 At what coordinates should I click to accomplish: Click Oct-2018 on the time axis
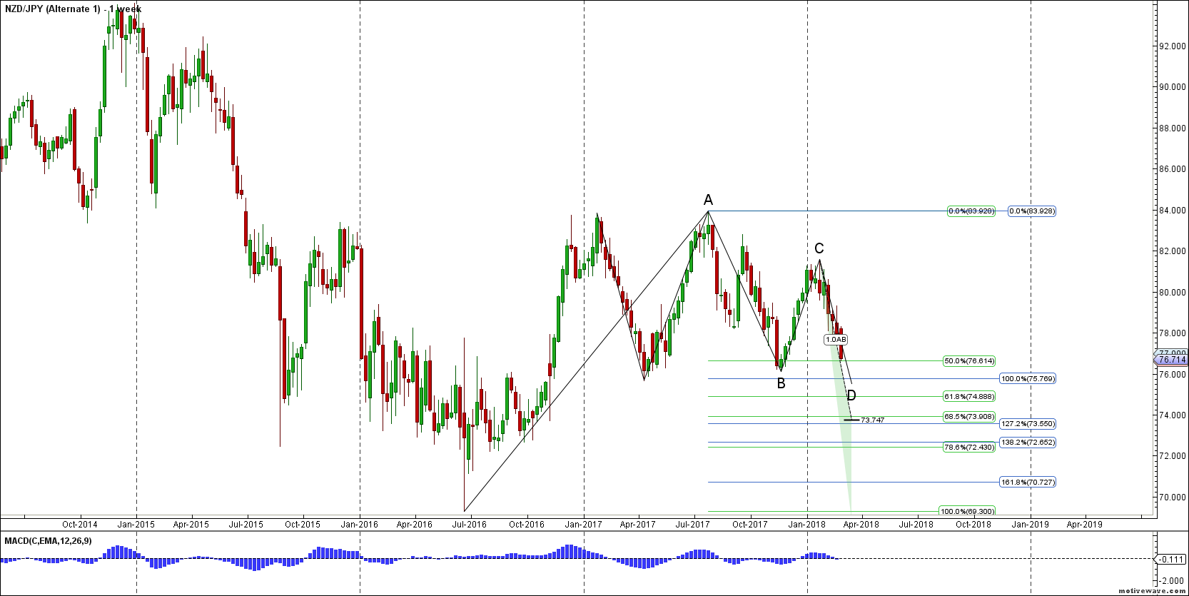click(x=973, y=525)
